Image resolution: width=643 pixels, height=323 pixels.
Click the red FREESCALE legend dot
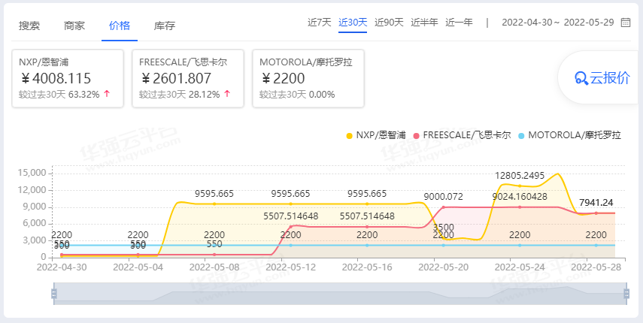click(417, 135)
